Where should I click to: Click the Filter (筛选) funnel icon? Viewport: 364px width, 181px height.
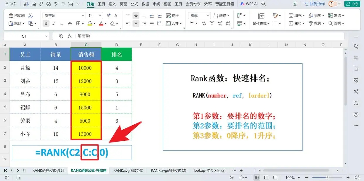tap(311, 23)
